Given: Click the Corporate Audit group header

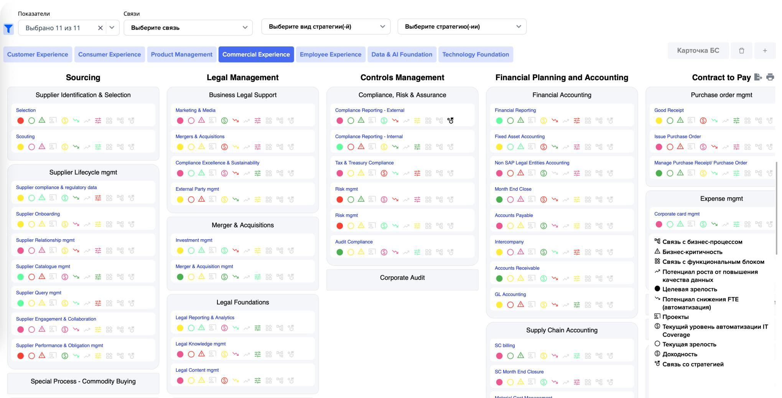Looking at the screenshot, I should click(402, 278).
